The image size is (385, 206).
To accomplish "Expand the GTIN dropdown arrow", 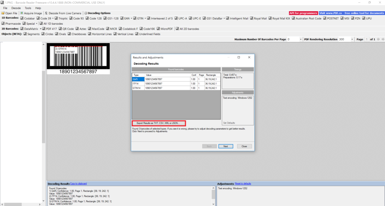I will 145,18.
